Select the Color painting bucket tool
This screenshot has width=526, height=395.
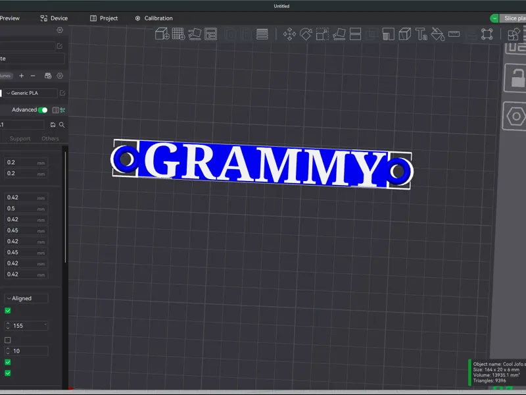click(x=437, y=34)
